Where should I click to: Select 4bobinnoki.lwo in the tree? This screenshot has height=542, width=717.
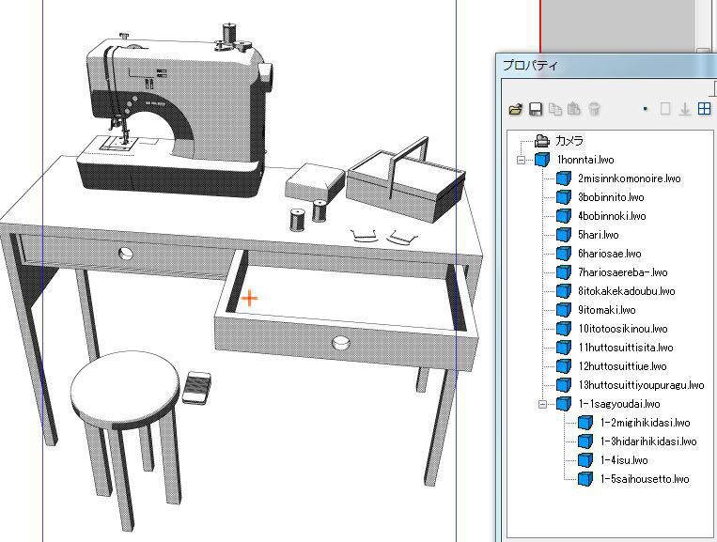[x=612, y=216]
